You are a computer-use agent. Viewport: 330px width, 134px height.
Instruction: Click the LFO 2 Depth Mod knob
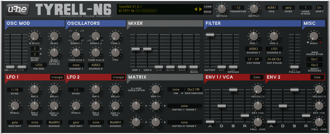115,106
